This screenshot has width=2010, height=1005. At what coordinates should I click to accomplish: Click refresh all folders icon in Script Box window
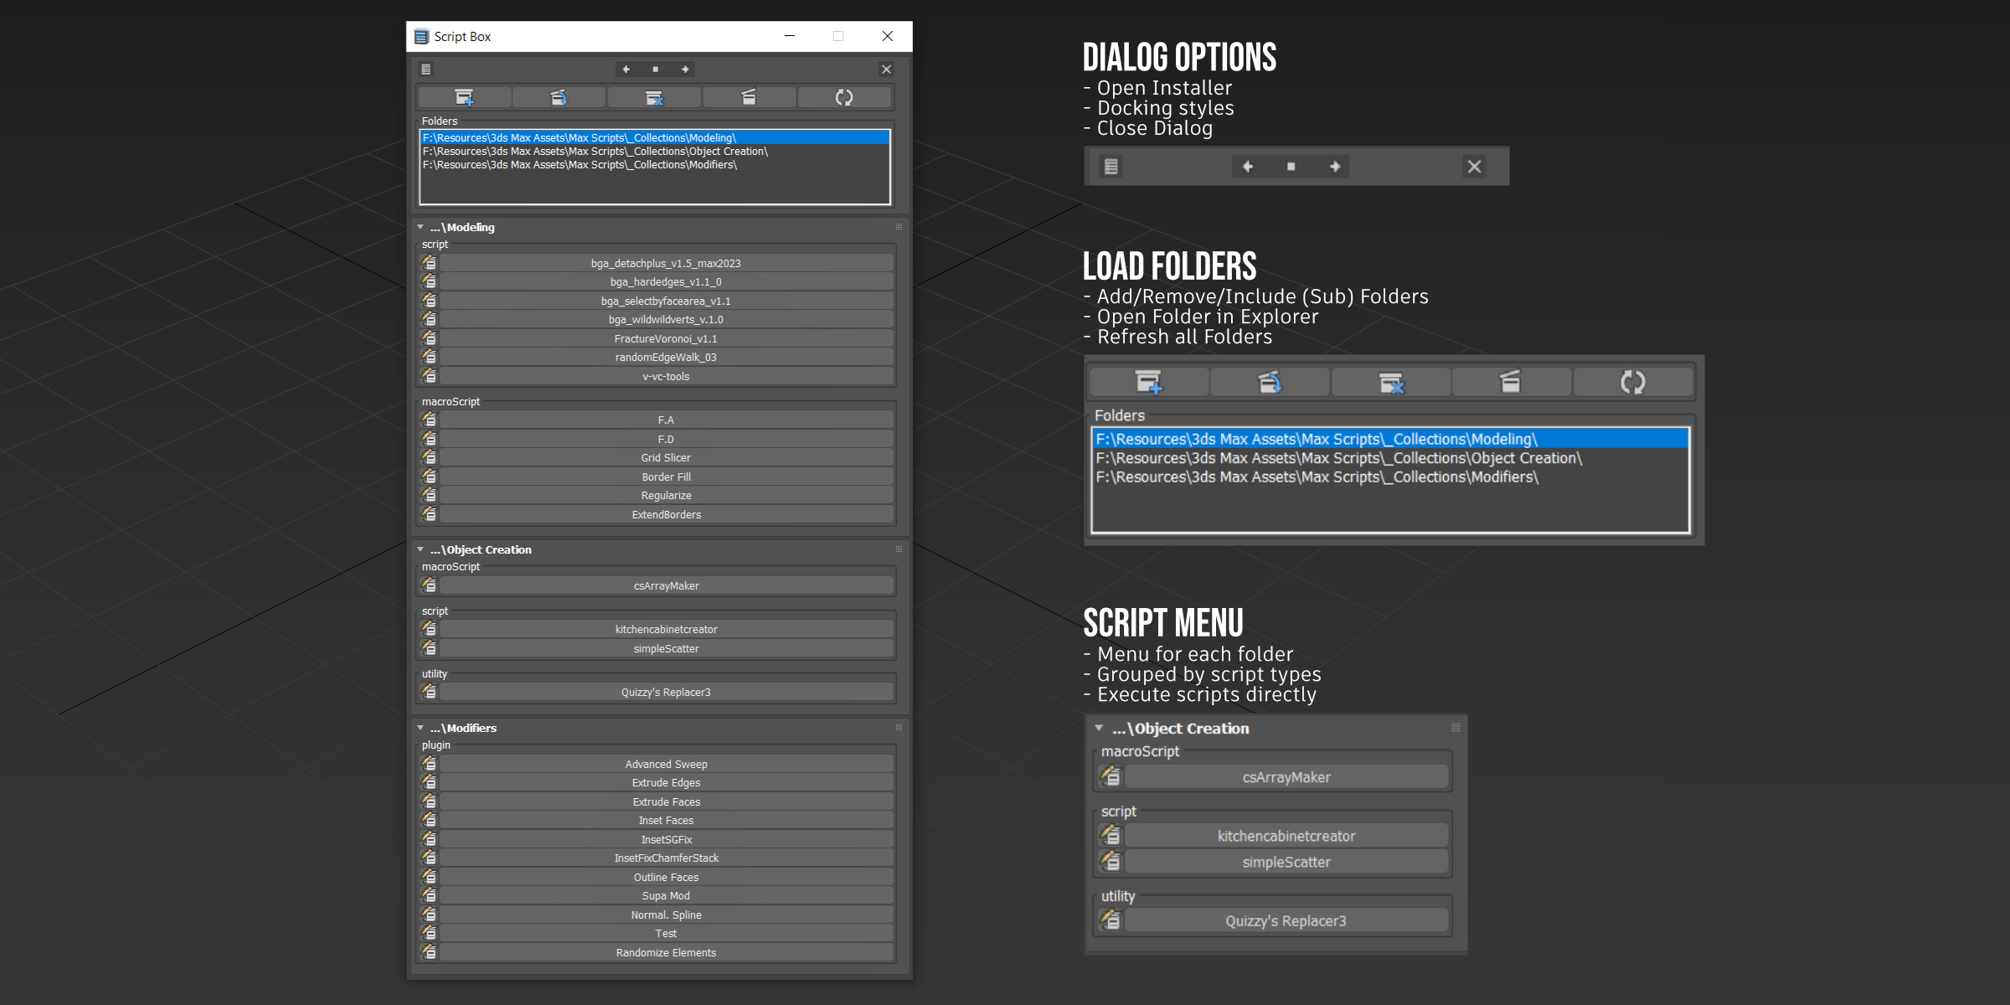[844, 98]
